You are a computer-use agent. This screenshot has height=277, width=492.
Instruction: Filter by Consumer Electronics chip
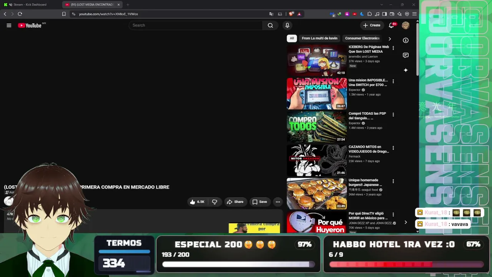pyautogui.click(x=362, y=38)
